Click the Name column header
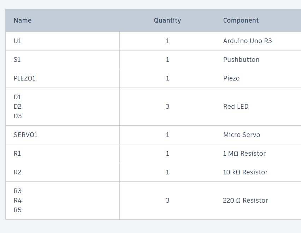The width and height of the screenshot is (301, 233). 23,20
